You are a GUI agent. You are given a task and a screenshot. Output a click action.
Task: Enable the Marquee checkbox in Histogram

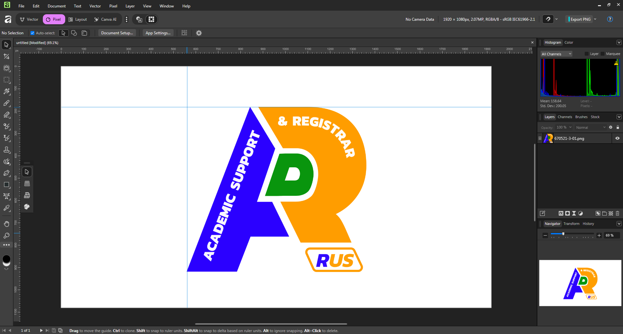point(603,54)
